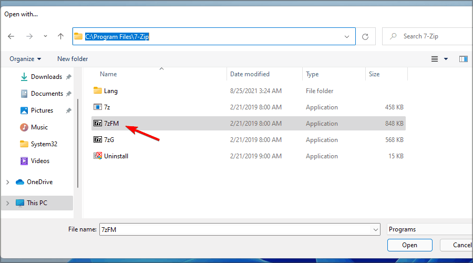
Task: Click the 7zFM application icon
Action: click(98, 124)
